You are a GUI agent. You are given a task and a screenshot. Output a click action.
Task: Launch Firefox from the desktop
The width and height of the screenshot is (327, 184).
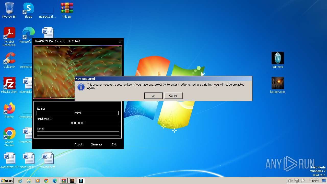9,110
